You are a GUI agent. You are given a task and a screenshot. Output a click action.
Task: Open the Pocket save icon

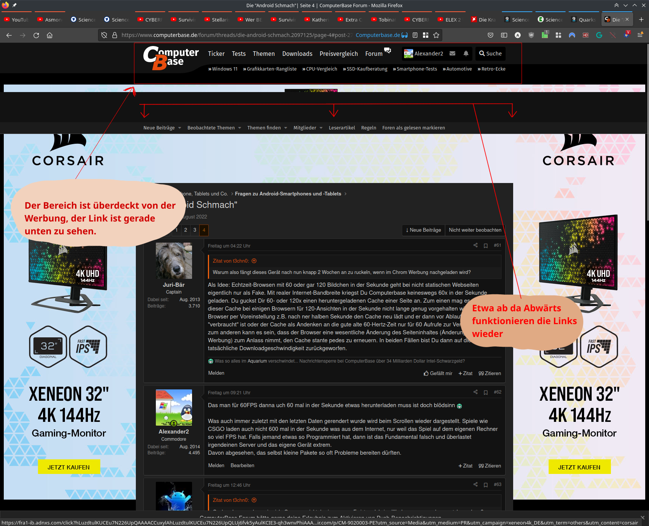tap(491, 35)
